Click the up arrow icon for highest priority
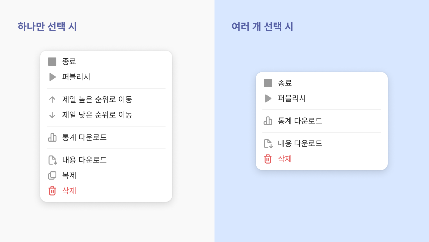The height and width of the screenshot is (242, 429). pos(52,99)
